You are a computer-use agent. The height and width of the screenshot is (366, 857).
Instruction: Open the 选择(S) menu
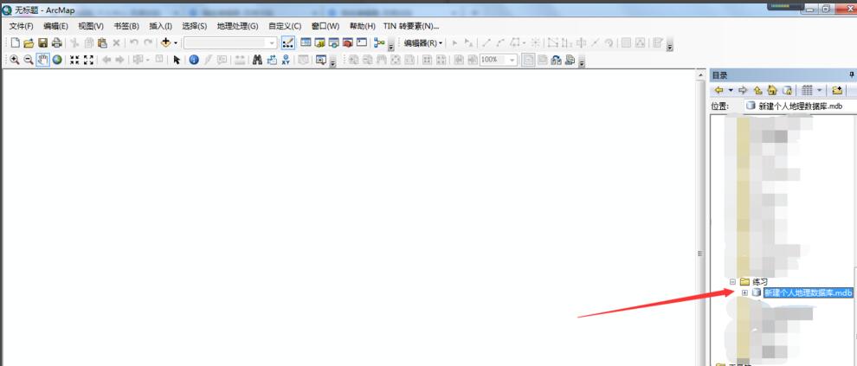(195, 26)
